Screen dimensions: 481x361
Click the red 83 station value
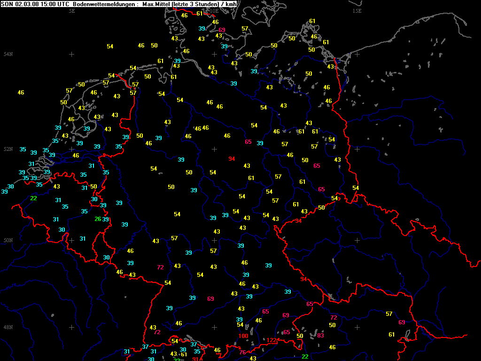click(x=321, y=336)
